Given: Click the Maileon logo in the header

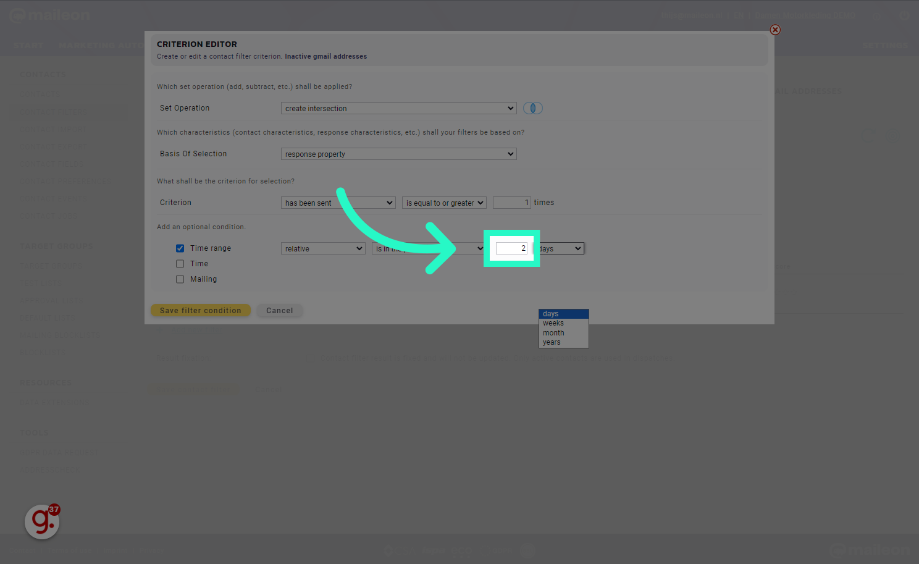Looking at the screenshot, I should pyautogui.click(x=50, y=15).
